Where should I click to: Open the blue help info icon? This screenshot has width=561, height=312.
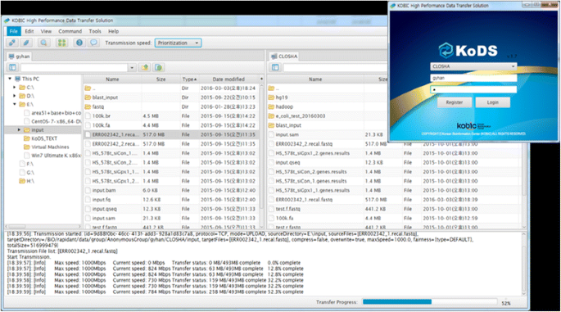(x=79, y=43)
